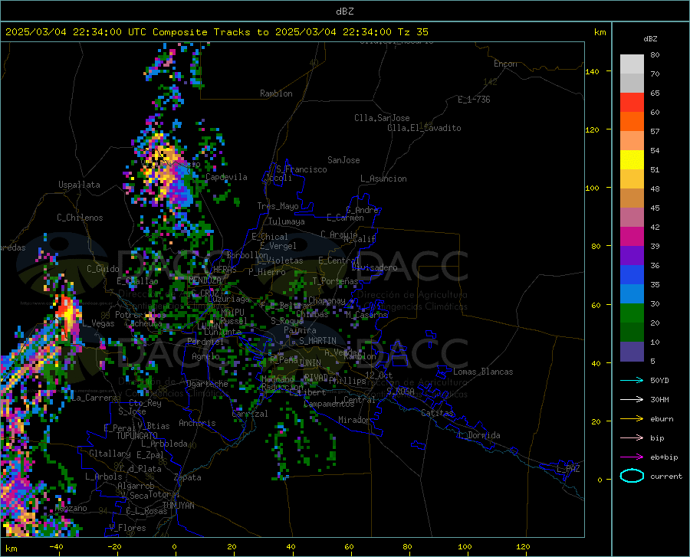Pick the light blue 30-35 dBZ swatch
Screen dimensions: 690x557
[x=632, y=294]
